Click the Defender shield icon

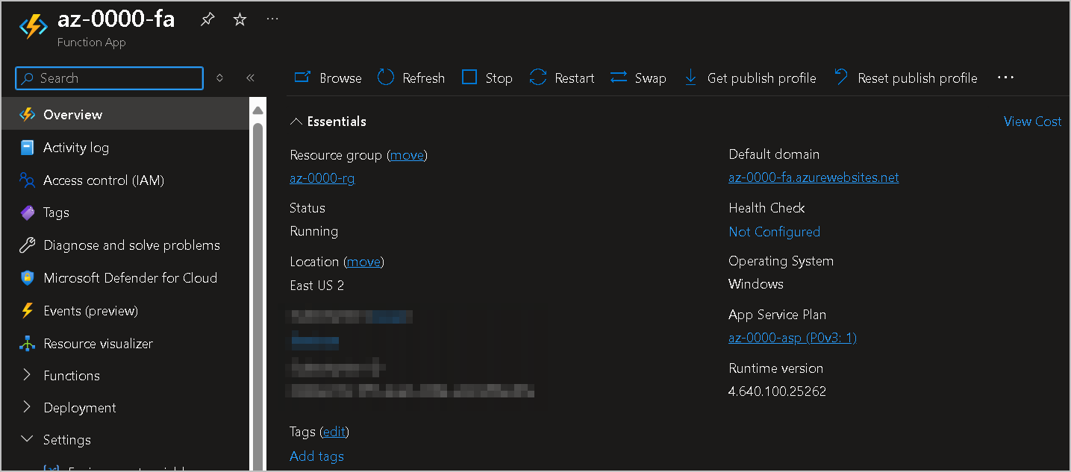(x=28, y=278)
